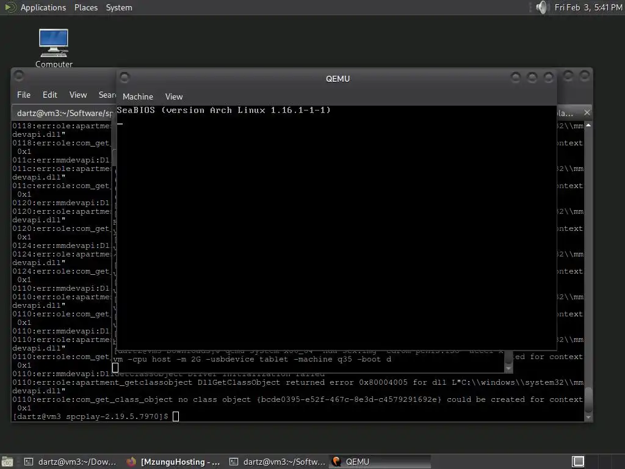Click the Computer desktop icon

pyautogui.click(x=54, y=48)
